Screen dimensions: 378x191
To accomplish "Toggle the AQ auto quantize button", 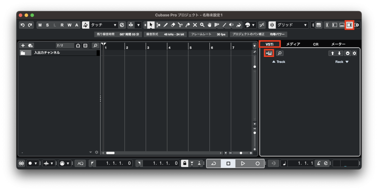I will click(x=80, y=163).
